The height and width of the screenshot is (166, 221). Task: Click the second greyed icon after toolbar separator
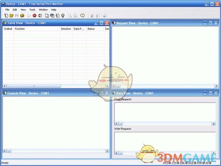pyautogui.click(x=98, y=15)
